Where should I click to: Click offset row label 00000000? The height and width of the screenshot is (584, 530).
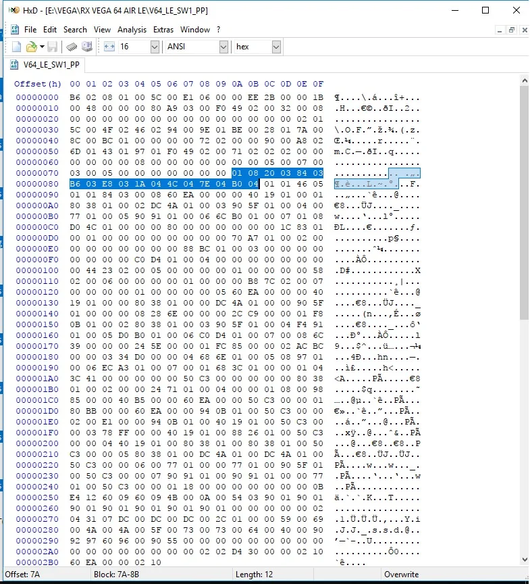pyautogui.click(x=37, y=97)
